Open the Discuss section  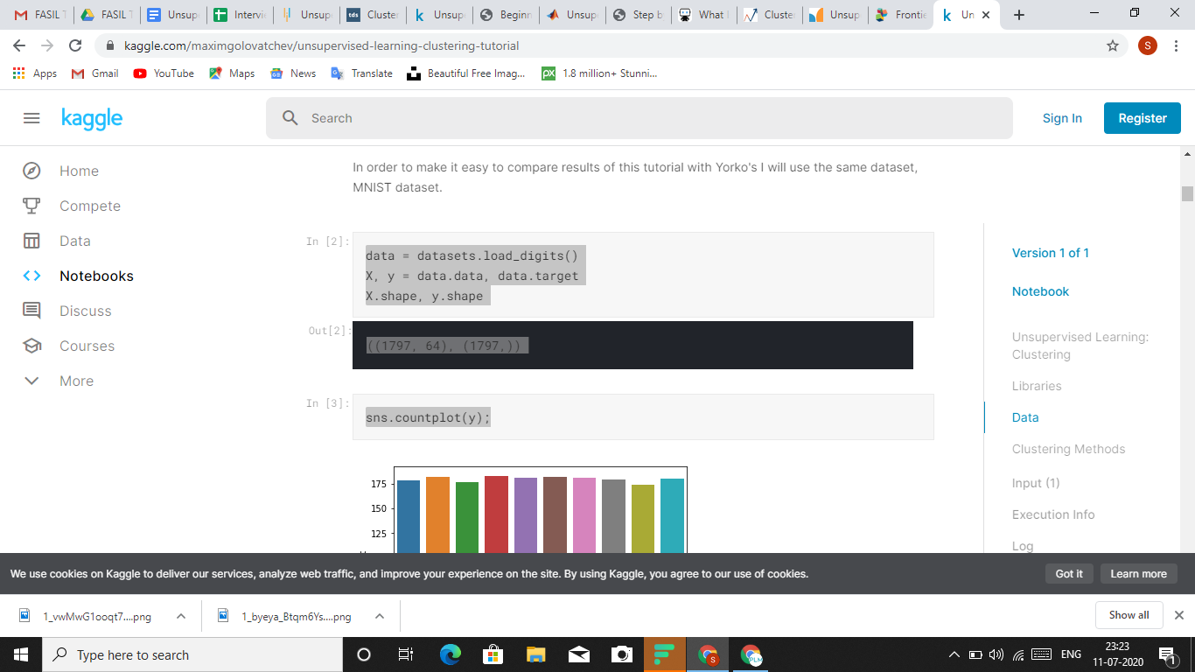[85, 311]
